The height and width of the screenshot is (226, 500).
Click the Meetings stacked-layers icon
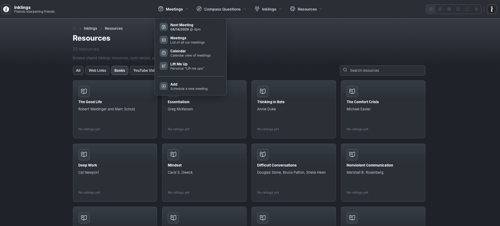(x=164, y=40)
